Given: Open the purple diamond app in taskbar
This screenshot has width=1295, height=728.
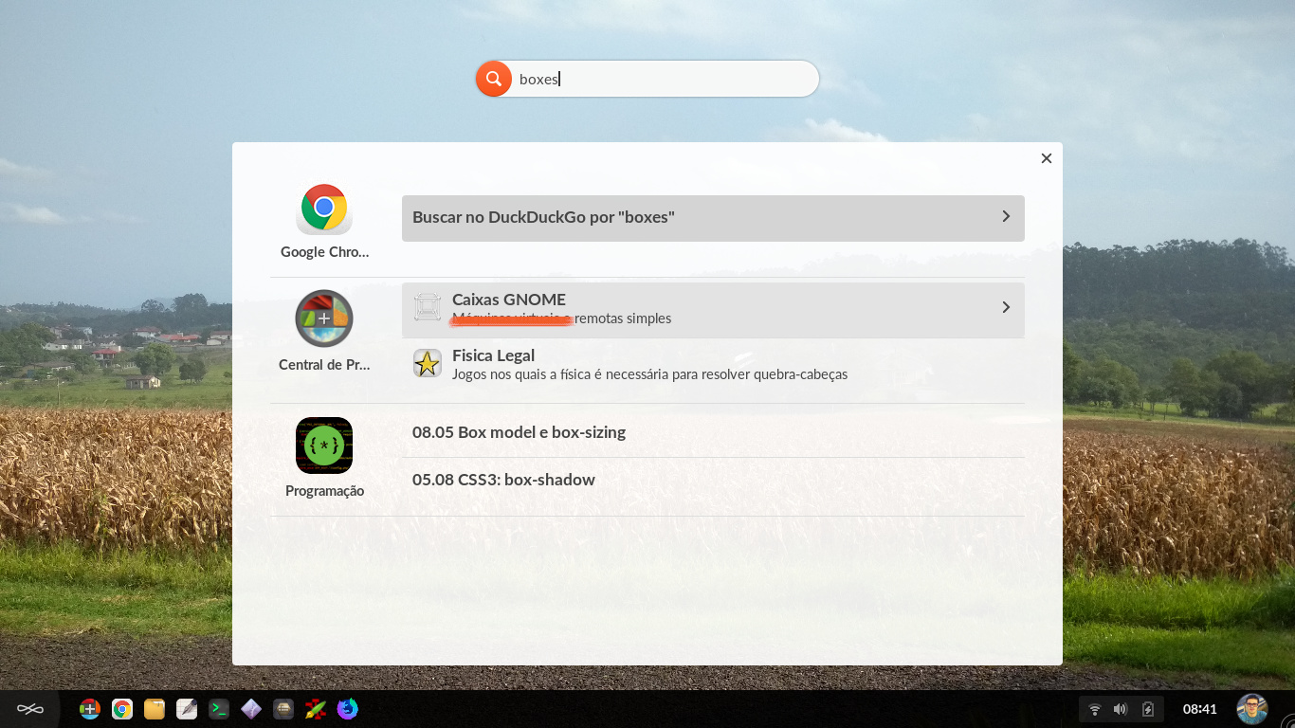Looking at the screenshot, I should (x=251, y=709).
